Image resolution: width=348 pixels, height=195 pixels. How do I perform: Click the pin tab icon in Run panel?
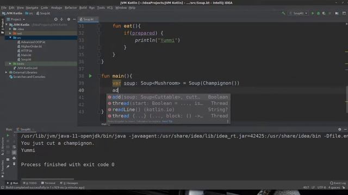pos(8,166)
